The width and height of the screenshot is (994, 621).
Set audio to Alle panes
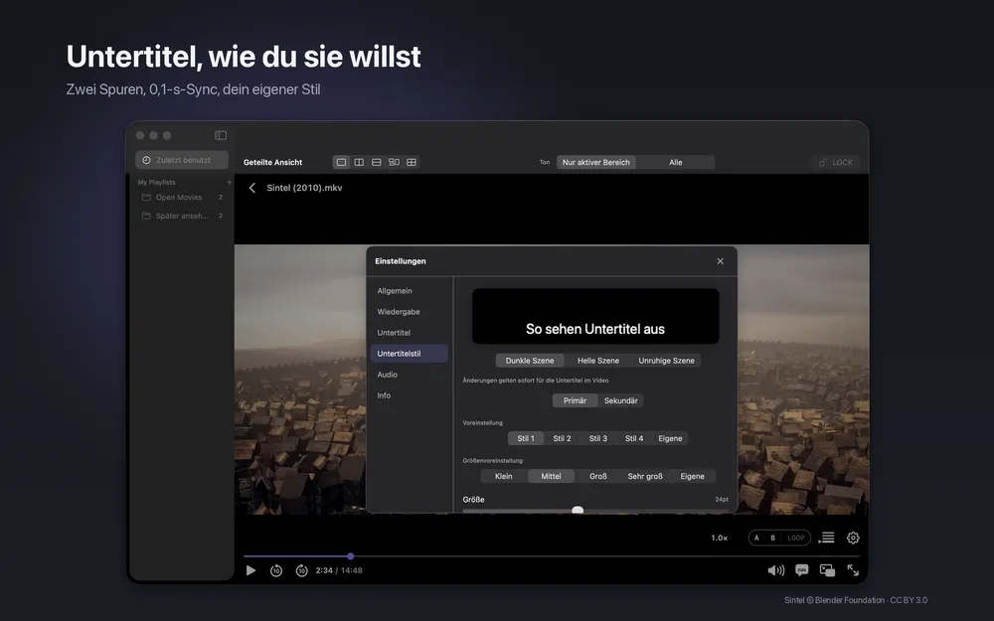(676, 162)
